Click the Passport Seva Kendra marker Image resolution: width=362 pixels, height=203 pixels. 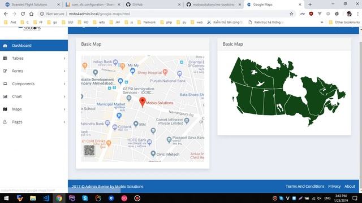coord(169,139)
